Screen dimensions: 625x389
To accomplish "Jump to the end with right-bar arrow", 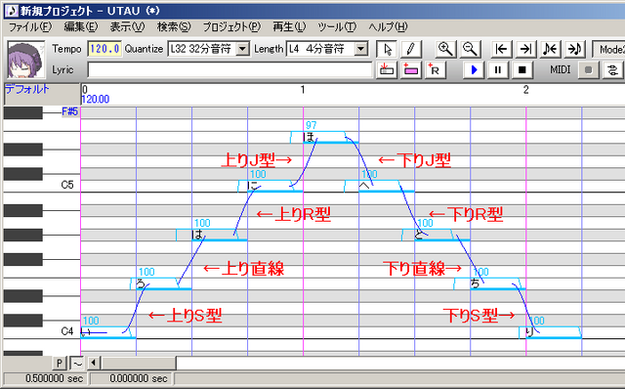I will [x=525, y=50].
